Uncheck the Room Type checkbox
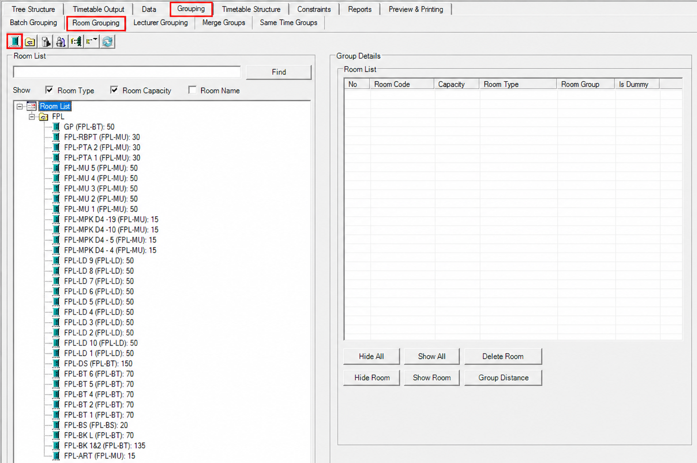697x463 pixels. click(x=49, y=90)
